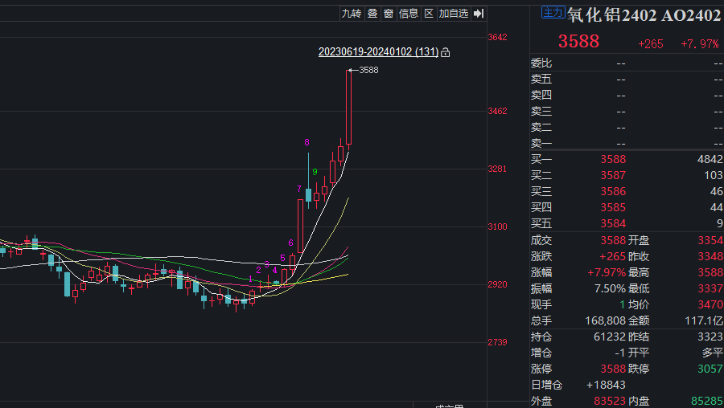Click the date range 20230619-20240102 link
Image resolution: width=724 pixels, height=408 pixels.
(x=379, y=51)
